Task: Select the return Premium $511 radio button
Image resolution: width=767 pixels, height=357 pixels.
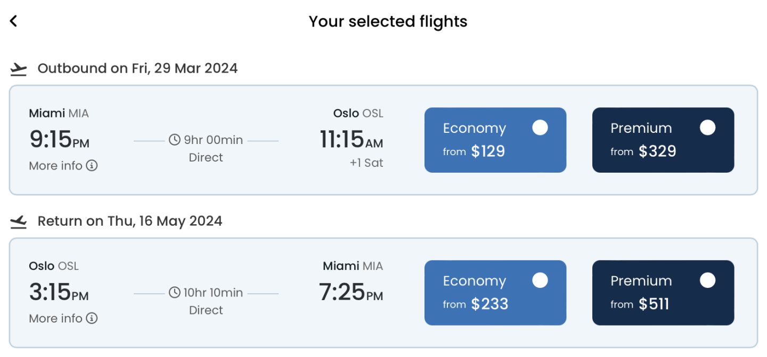Action: coord(707,280)
